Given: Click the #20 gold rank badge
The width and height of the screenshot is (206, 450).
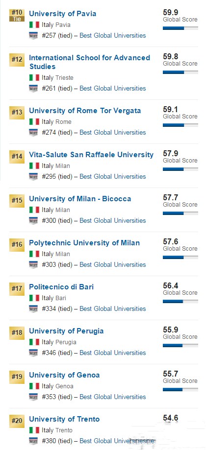Looking at the screenshot, I should (17, 421).
